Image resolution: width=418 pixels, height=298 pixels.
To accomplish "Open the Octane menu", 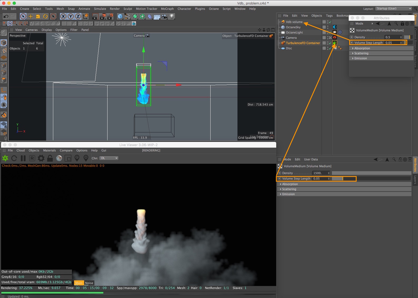I will [x=214, y=9].
